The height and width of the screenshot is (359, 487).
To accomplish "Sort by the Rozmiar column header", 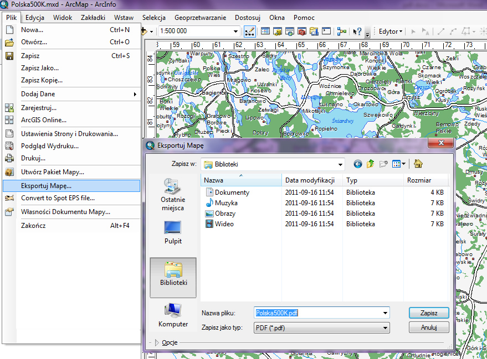I will point(426,180).
